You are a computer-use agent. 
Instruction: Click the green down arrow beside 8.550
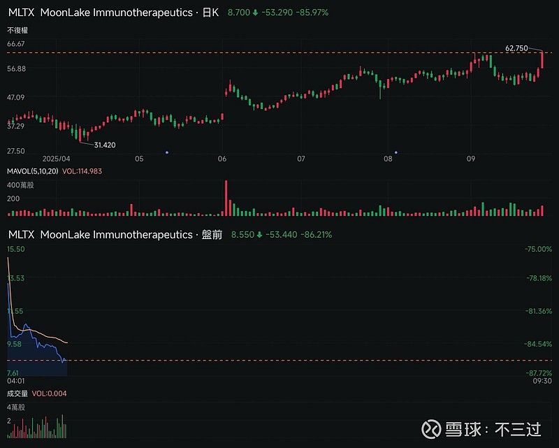(259, 235)
